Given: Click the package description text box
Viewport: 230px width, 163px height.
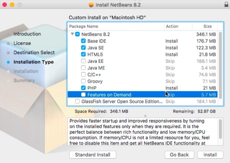Looking at the screenshot, I should 145,132.
